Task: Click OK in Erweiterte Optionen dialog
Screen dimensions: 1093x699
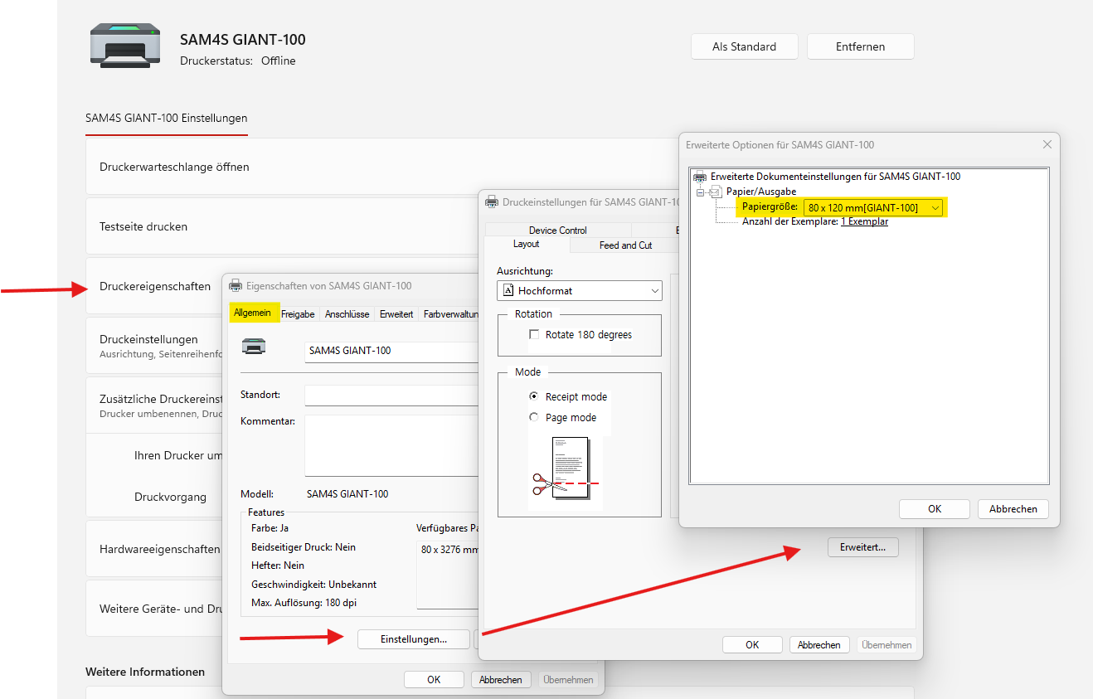Action: coord(935,509)
